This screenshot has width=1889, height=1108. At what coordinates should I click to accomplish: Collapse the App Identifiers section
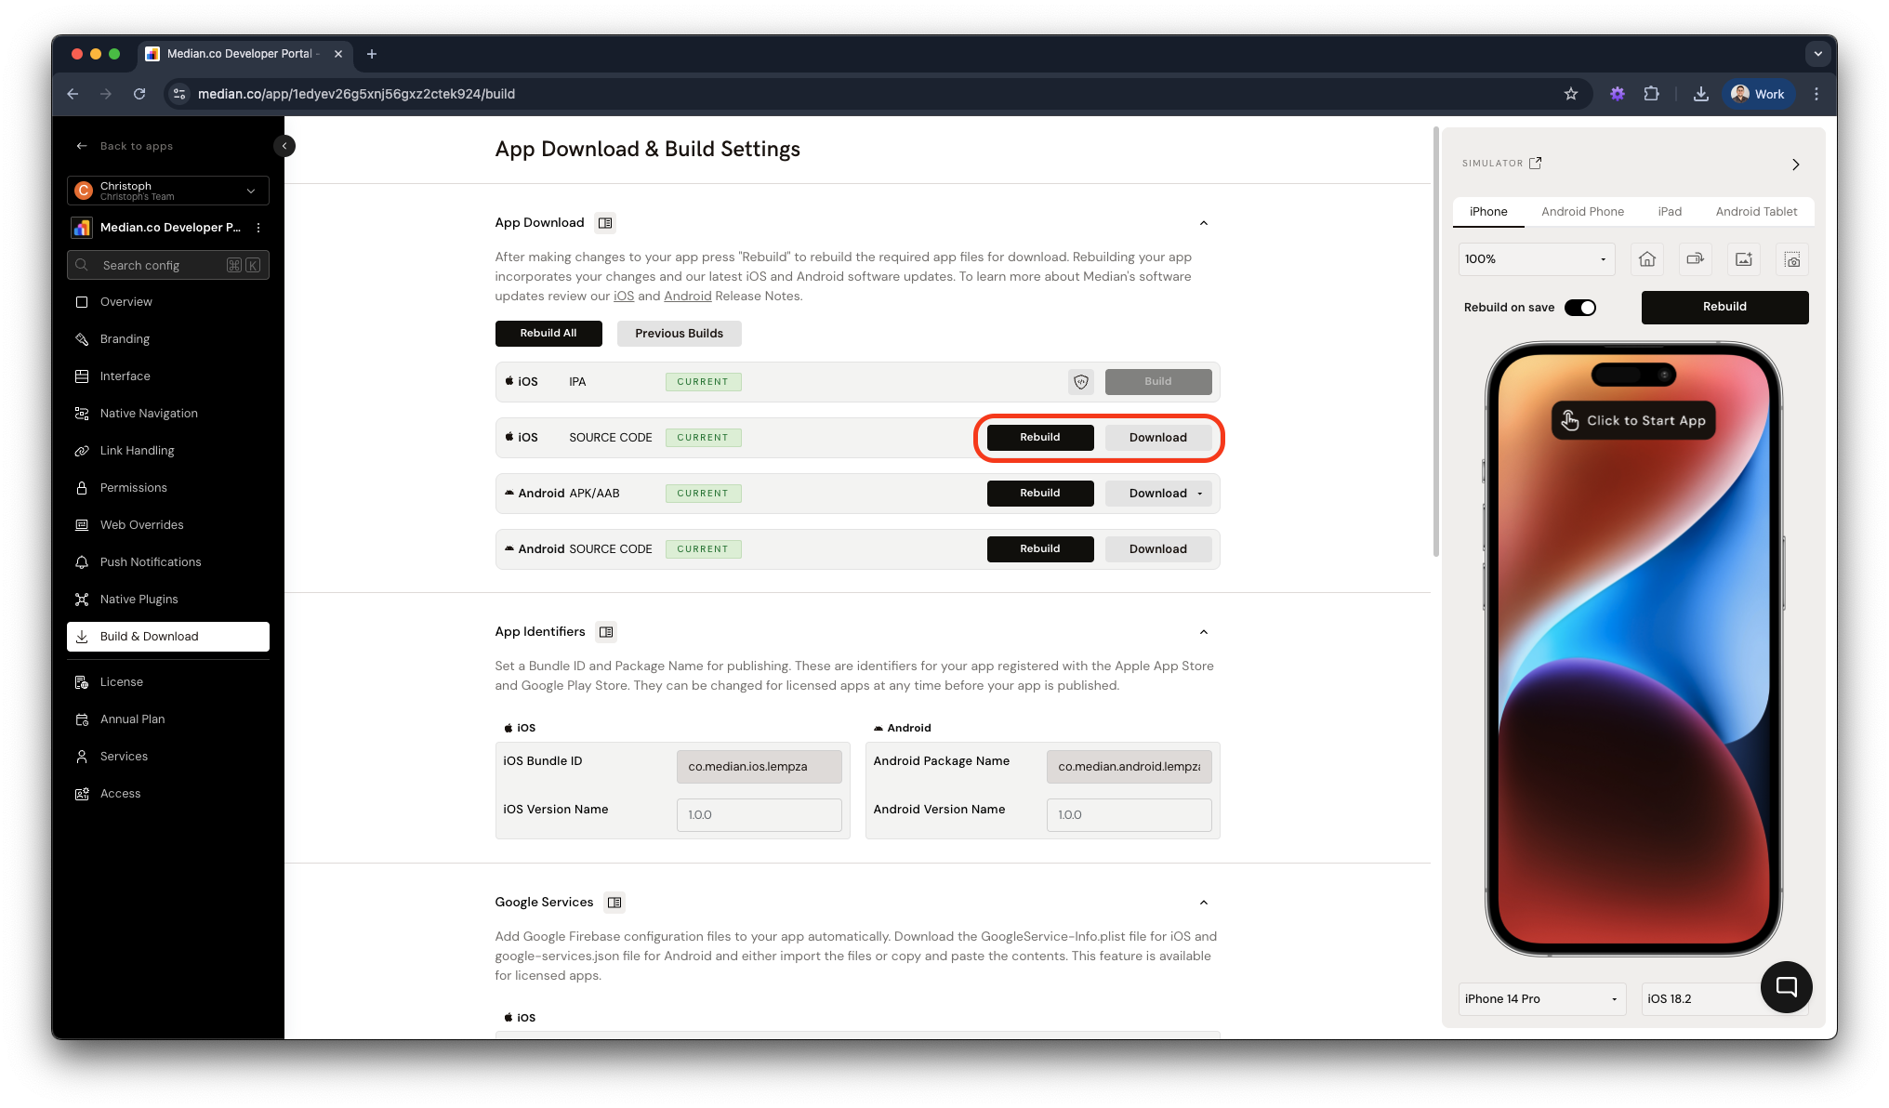[1204, 632]
